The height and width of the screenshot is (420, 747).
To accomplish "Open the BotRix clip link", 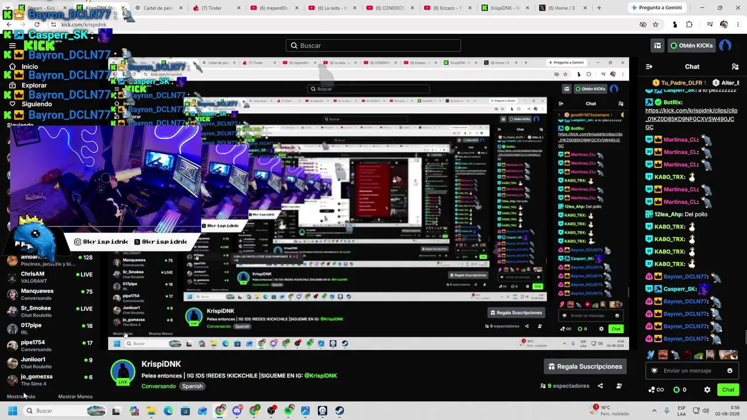I will click(691, 118).
